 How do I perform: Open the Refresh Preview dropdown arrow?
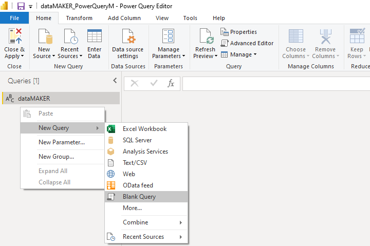pyautogui.click(x=216, y=56)
